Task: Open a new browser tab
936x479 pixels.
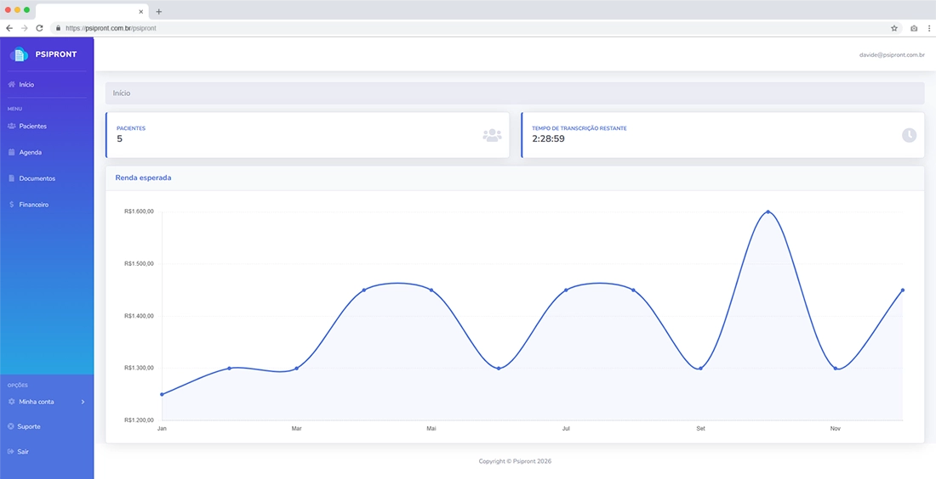Action: (x=158, y=11)
